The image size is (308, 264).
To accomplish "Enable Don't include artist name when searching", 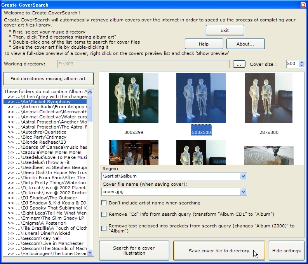I will pyautogui.click(x=104, y=203).
